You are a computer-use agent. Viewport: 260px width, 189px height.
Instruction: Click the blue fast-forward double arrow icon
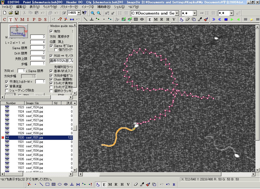pyautogui.click(x=214, y=19)
